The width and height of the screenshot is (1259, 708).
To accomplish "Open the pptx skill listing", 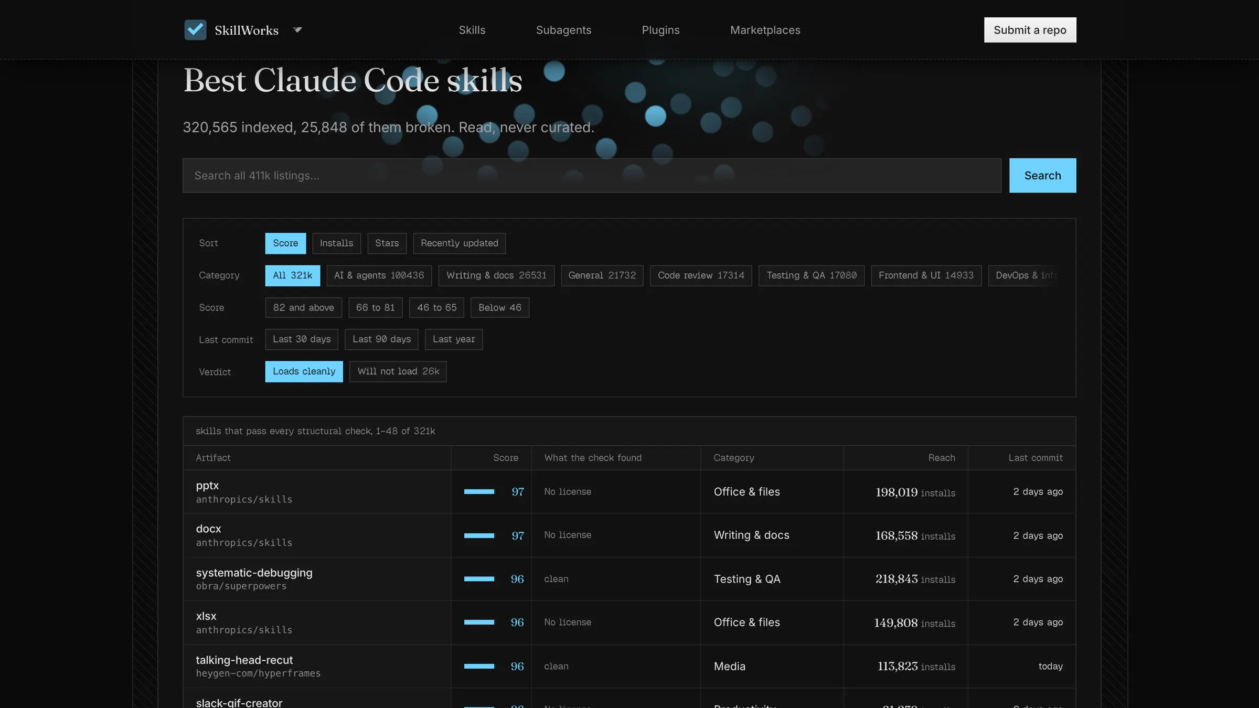I will (x=207, y=486).
